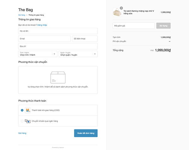Select Thanh toán khi giao hàng (COD) radio
This screenshot has height=150, width=189.
[x=22, y=110]
